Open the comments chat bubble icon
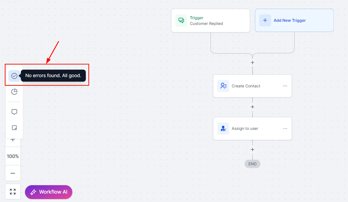Image resolution: width=348 pixels, height=202 pixels. tap(14, 111)
